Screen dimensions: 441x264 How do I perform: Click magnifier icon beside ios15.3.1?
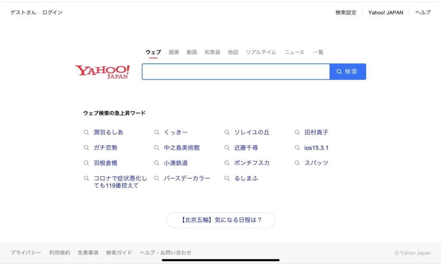(297, 148)
